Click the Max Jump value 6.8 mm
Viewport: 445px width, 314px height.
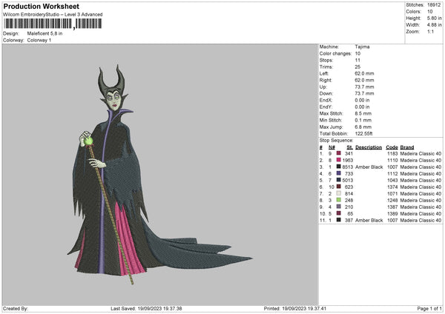(x=363, y=127)
